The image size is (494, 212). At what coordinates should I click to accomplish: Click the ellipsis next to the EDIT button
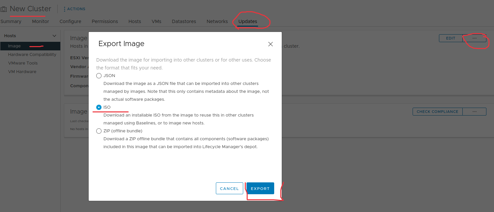(475, 38)
